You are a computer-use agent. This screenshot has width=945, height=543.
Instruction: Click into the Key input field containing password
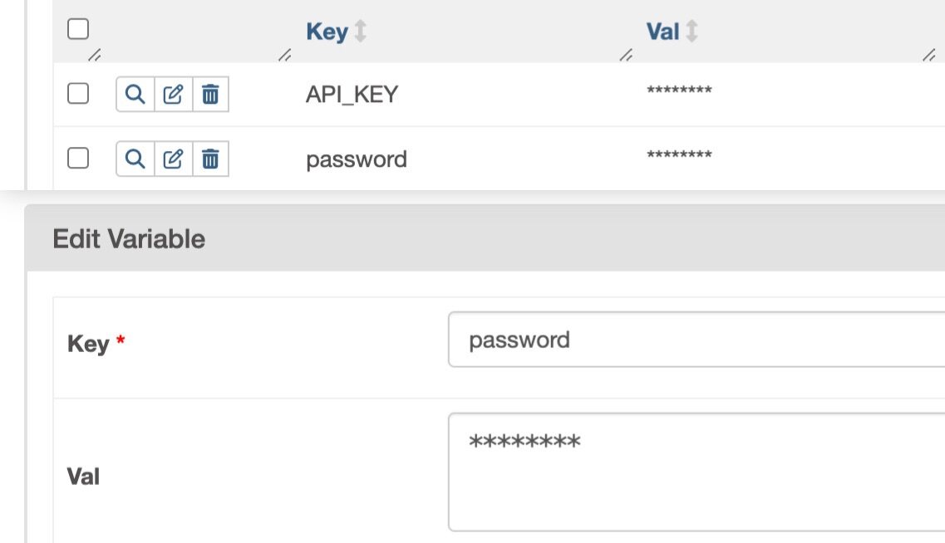coord(695,340)
